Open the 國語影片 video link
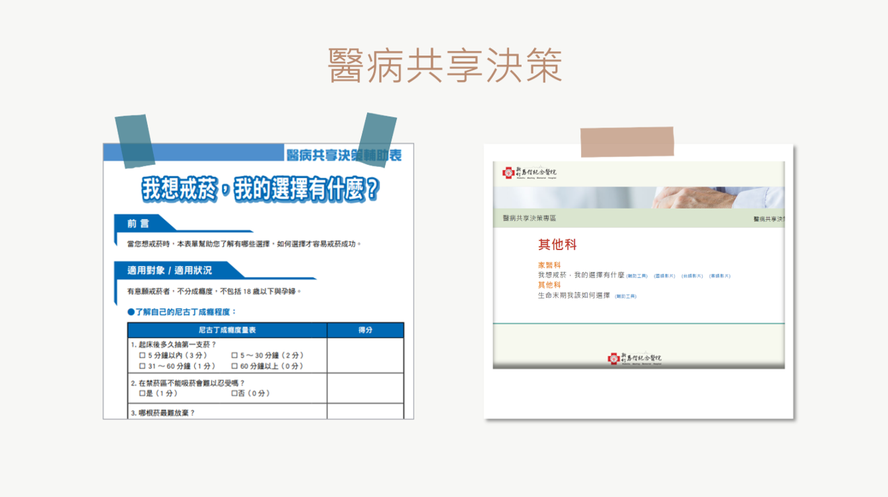Image resolution: width=888 pixels, height=497 pixels. [665, 276]
